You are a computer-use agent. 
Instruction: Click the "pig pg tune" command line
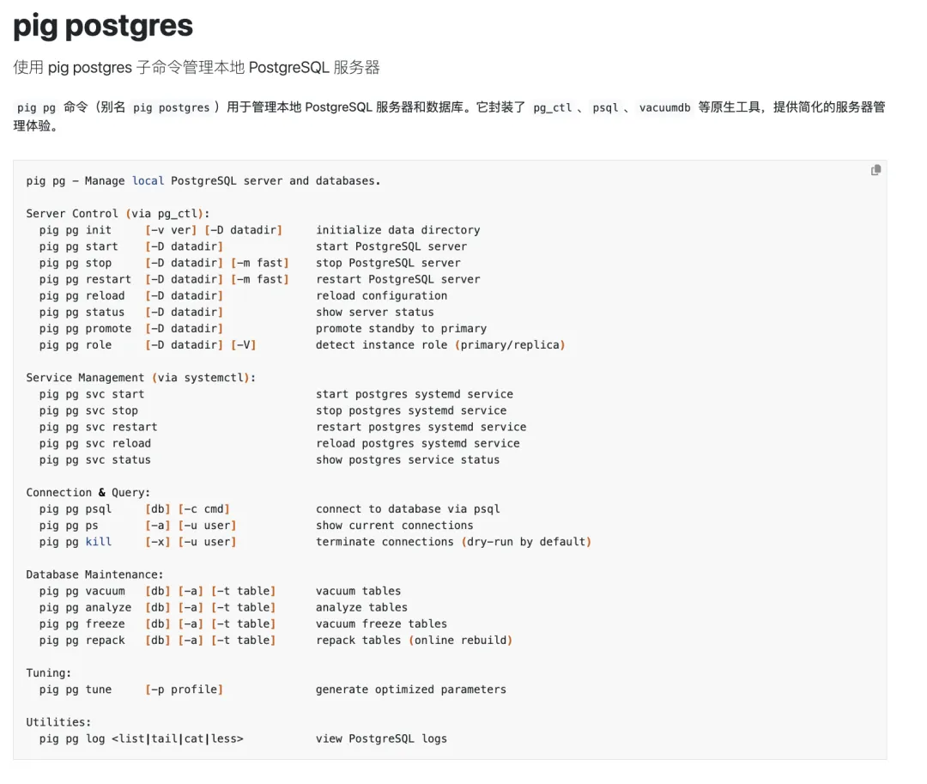pyautogui.click(x=76, y=690)
